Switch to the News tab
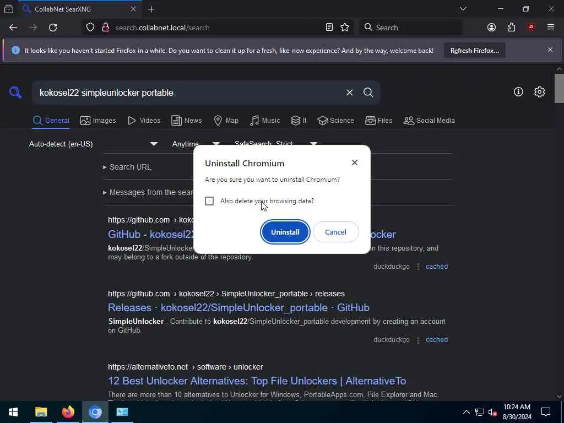 (x=187, y=121)
